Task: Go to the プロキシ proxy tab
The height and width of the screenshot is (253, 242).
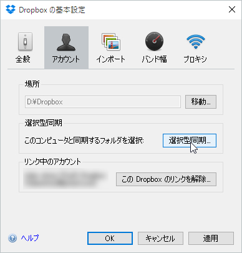Action: pos(195,47)
